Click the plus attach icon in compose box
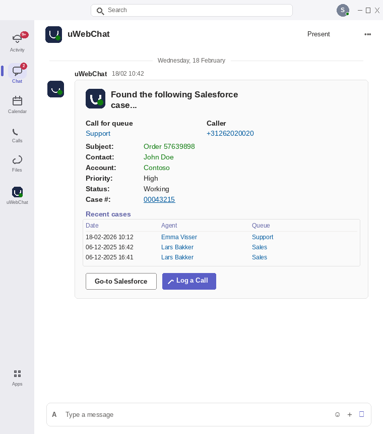This screenshot has height=434, width=383. coord(350,414)
